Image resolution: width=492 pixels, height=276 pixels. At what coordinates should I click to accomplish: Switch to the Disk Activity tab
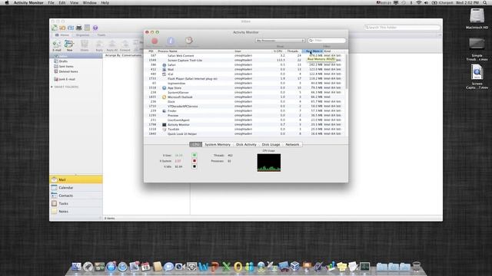[x=246, y=145]
